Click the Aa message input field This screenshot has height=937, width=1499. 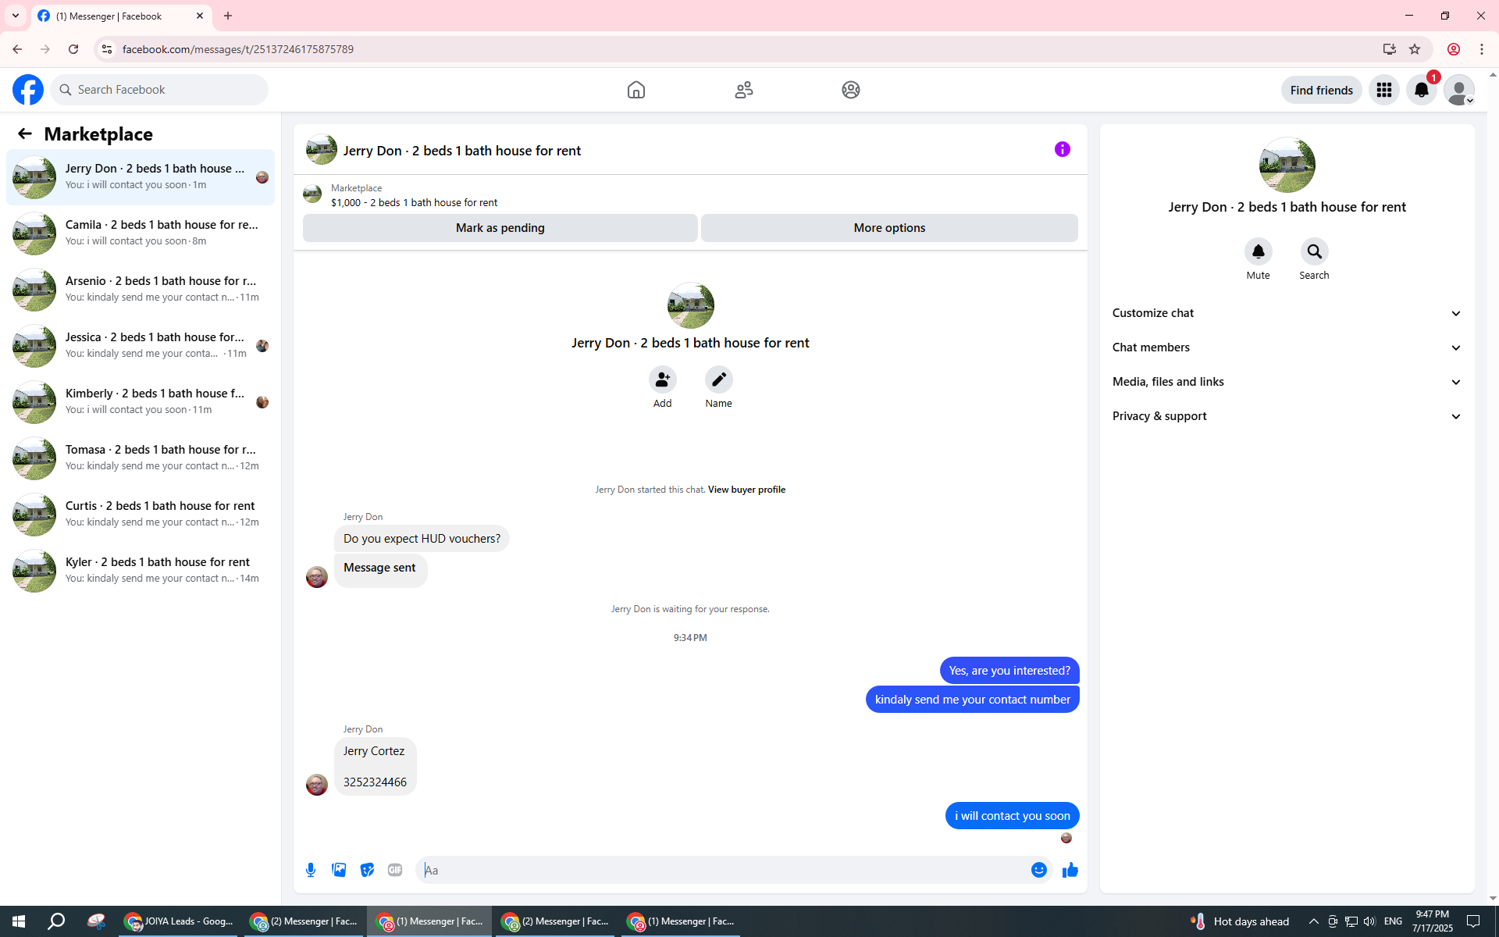point(723,870)
